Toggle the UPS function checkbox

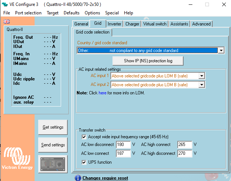point(84,162)
